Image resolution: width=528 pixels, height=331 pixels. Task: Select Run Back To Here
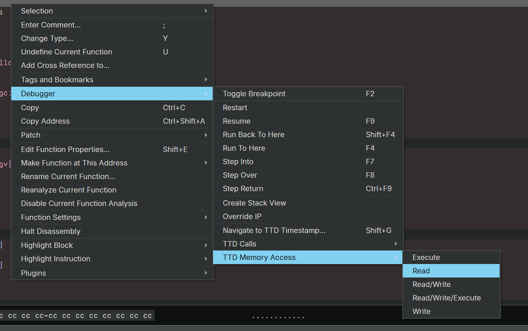pos(254,135)
